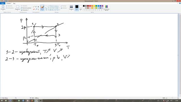181x102 pixels.
Task: Pick the gray palette color
Action: (86, 6)
